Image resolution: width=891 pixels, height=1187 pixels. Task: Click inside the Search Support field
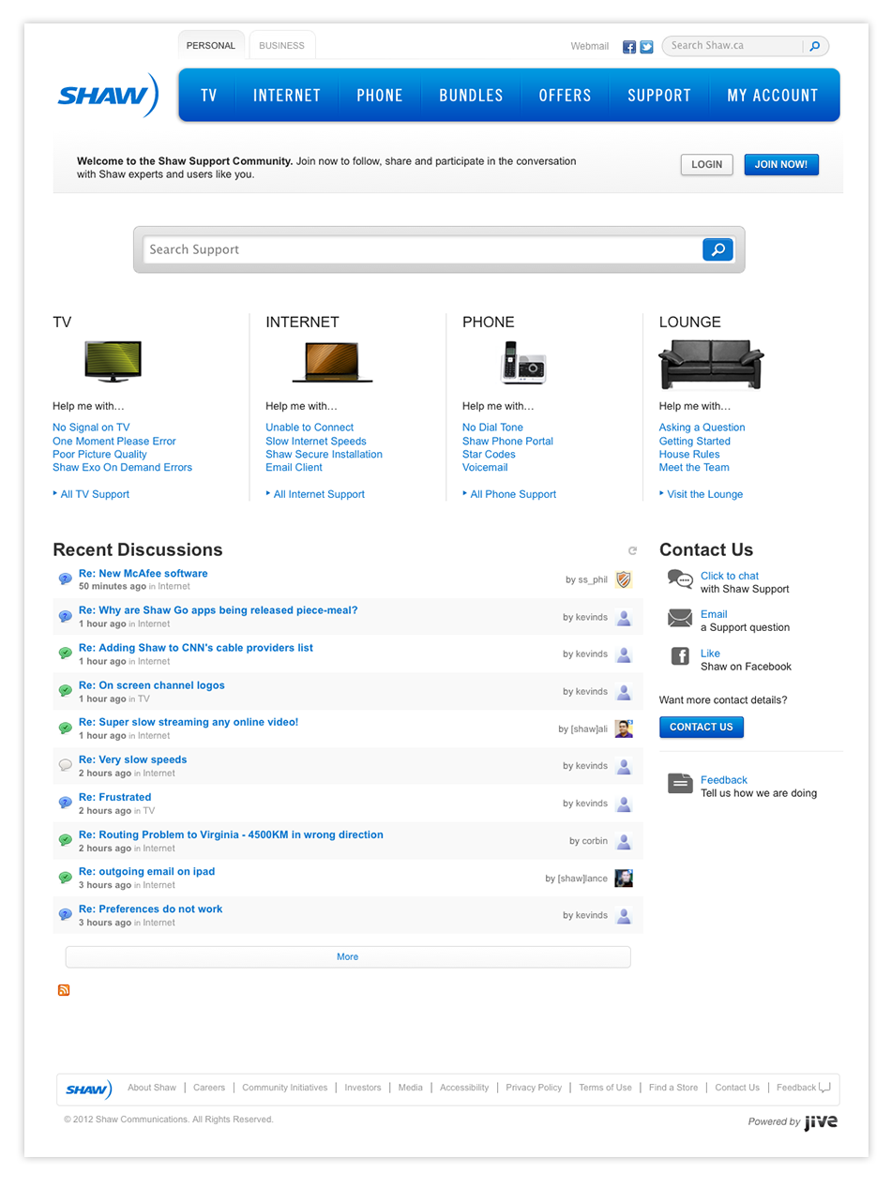coord(422,249)
